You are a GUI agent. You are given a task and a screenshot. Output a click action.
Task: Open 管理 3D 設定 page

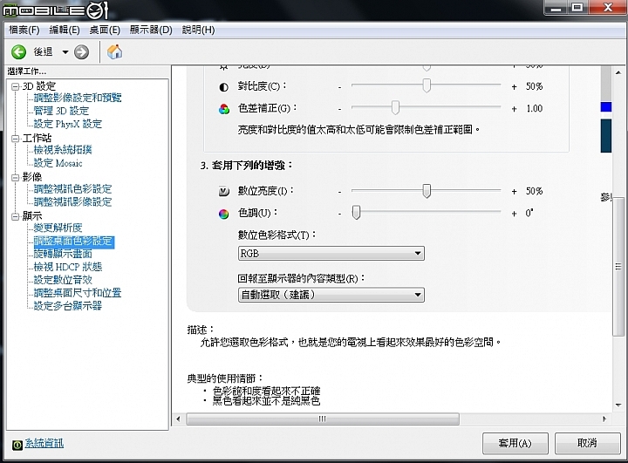(x=61, y=111)
